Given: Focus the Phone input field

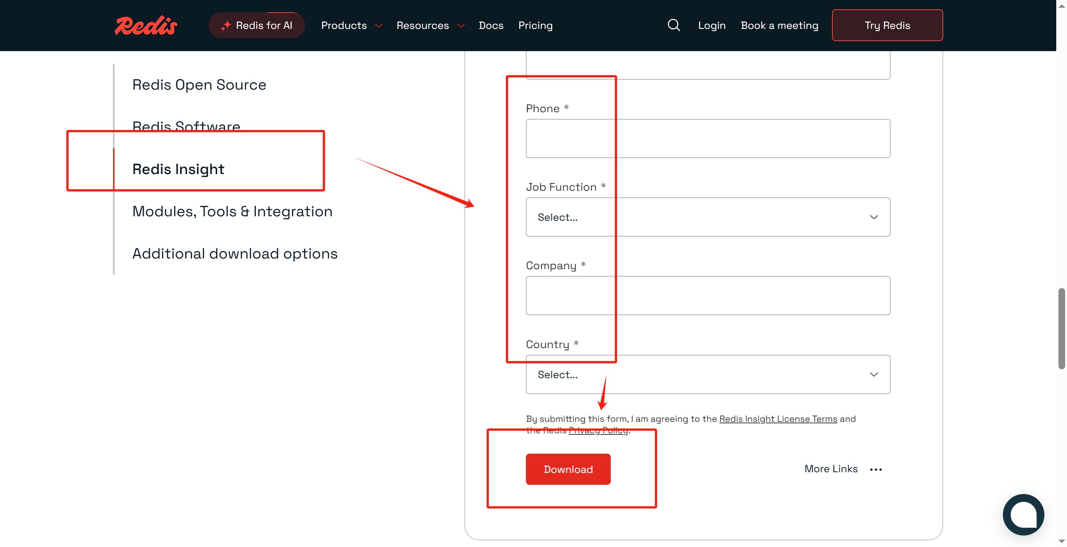Looking at the screenshot, I should 708,138.
